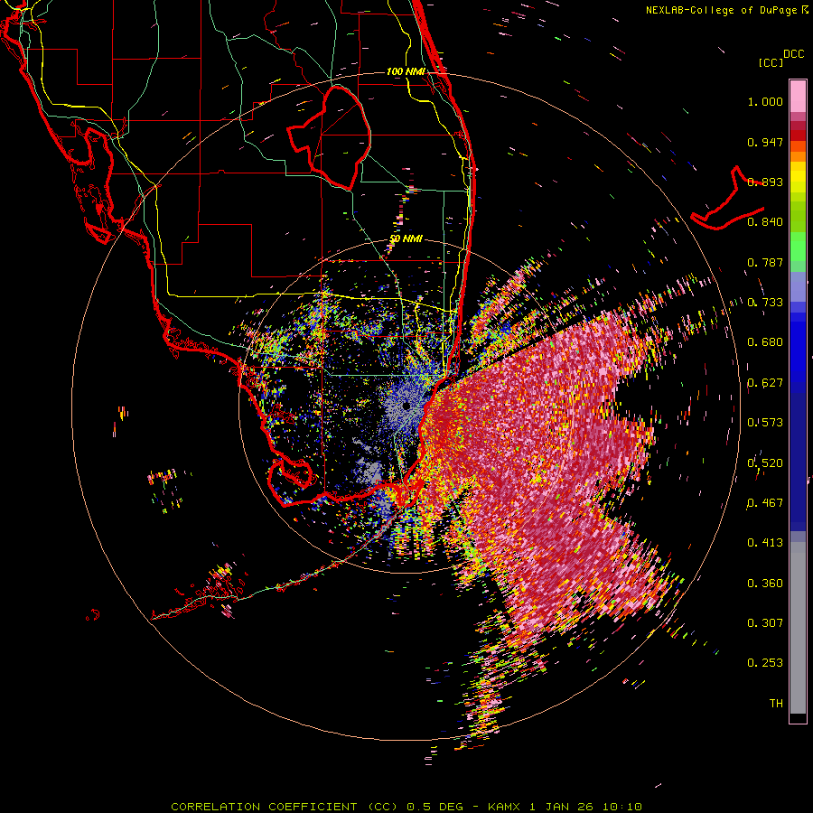The height and width of the screenshot is (813, 813).
Task: Select the 0.467 legend value
Action: click(765, 503)
